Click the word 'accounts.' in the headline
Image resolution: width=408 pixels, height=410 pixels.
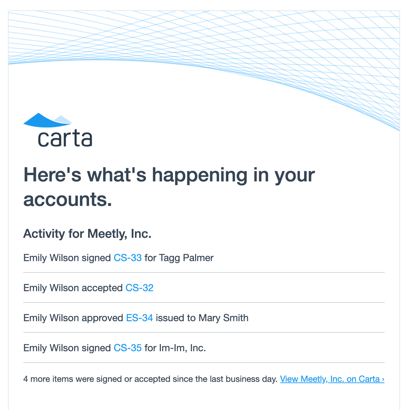click(67, 199)
